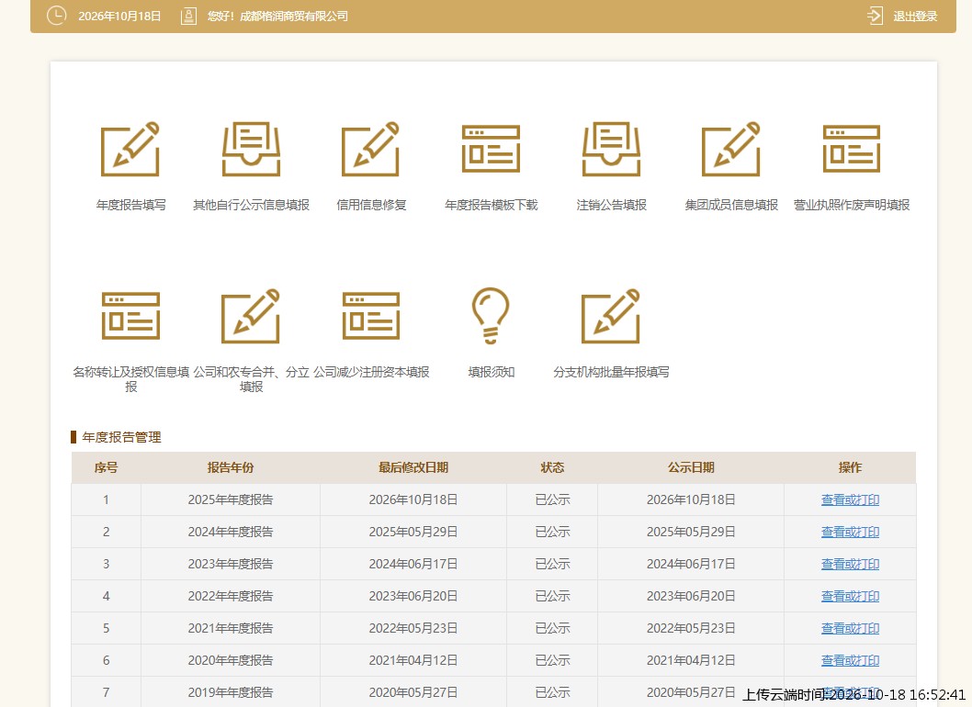Click the 序号 column header
972x707 pixels.
point(106,467)
